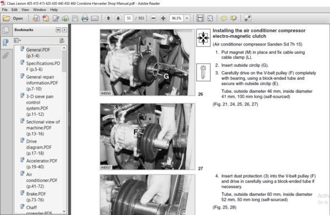Click the upload to cloud icon
This screenshot has width=330, height=215.
click(65, 19)
